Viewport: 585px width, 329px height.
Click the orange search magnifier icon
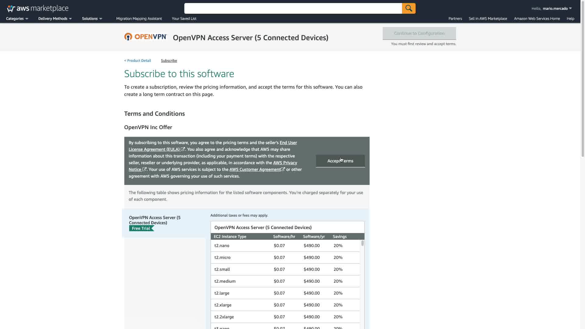pyautogui.click(x=408, y=8)
